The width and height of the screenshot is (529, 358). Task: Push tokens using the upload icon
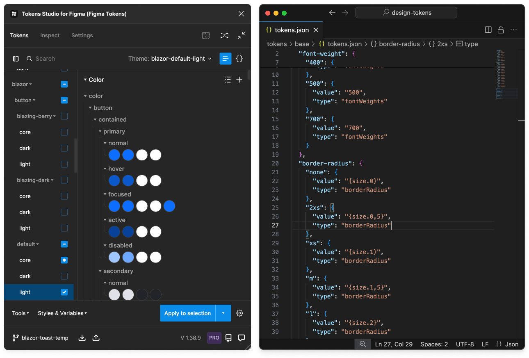tap(96, 338)
